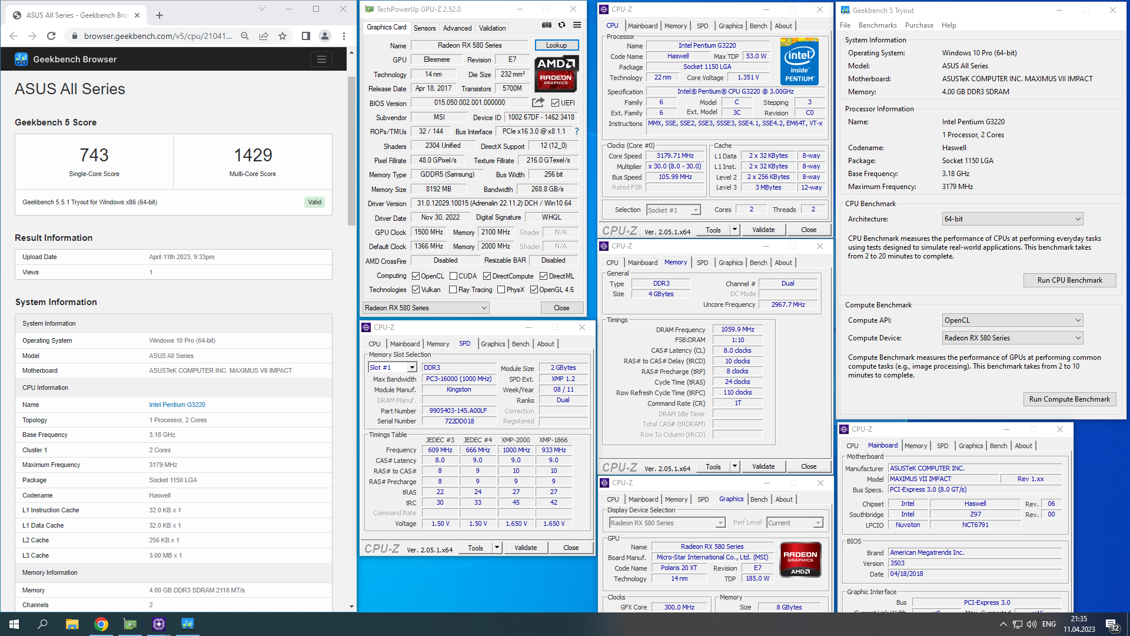Click the Intel Pentium logo in CPU-Z
The image size is (1130, 636).
[800, 62]
